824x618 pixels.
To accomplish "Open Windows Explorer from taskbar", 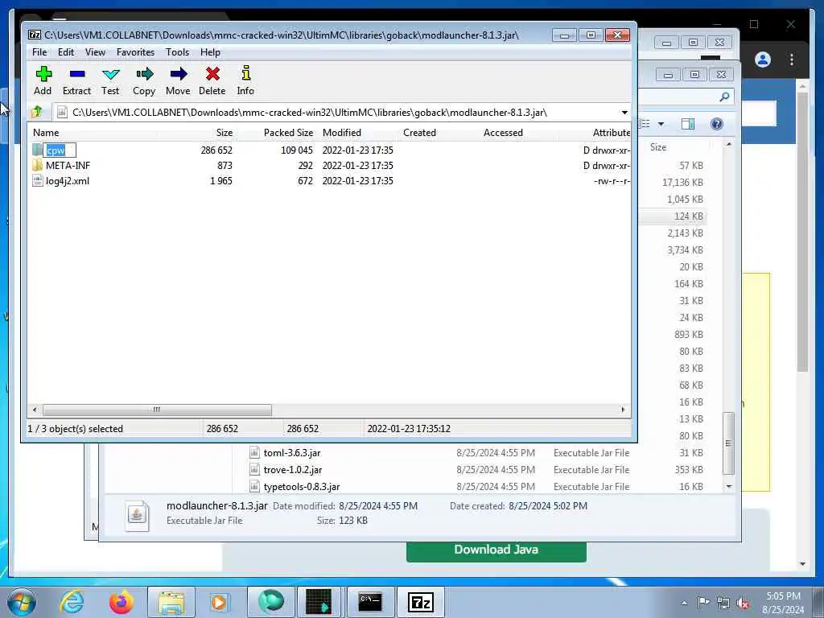I will tap(171, 602).
